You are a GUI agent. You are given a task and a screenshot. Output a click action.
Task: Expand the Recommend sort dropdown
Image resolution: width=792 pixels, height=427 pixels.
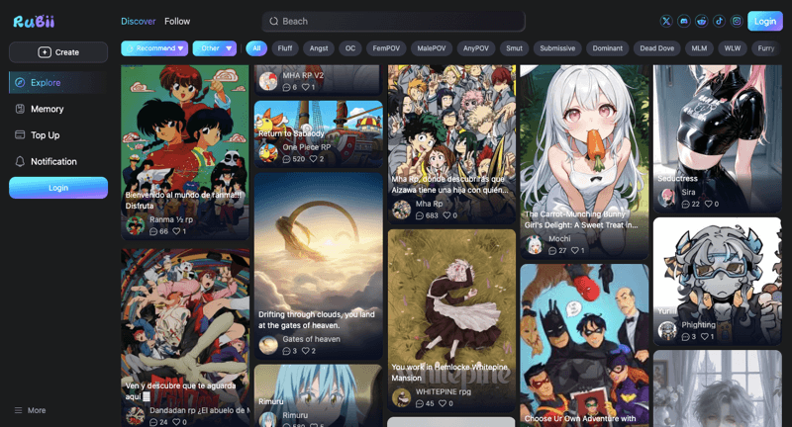click(153, 47)
